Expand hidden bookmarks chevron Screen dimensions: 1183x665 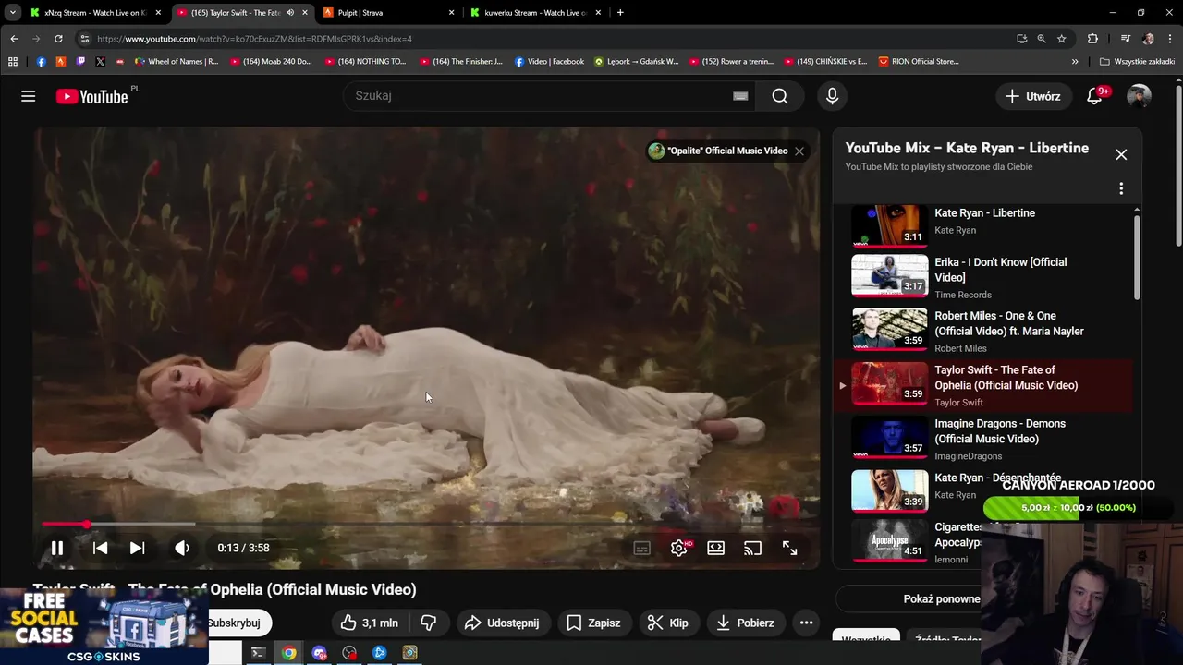pos(1075,62)
